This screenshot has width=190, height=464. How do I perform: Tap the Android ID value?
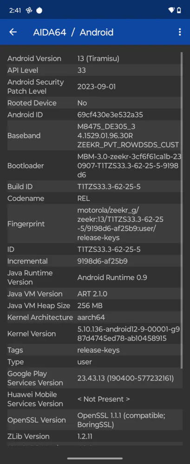(x=110, y=115)
